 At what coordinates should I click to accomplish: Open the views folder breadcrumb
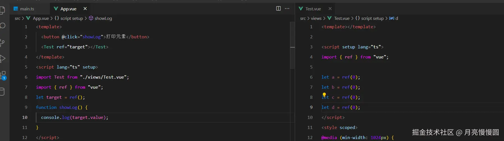click(316, 18)
